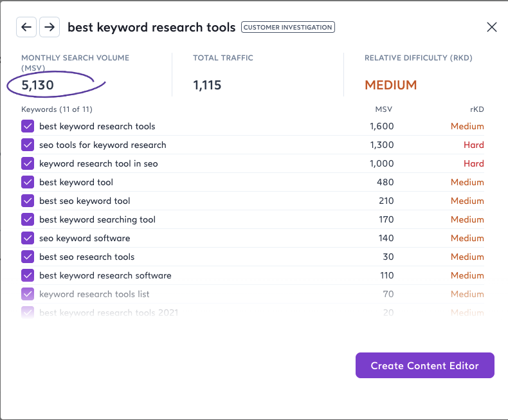Go to the previous keyword cluster with back arrow
Screen dimensions: 508x420
coord(26,27)
